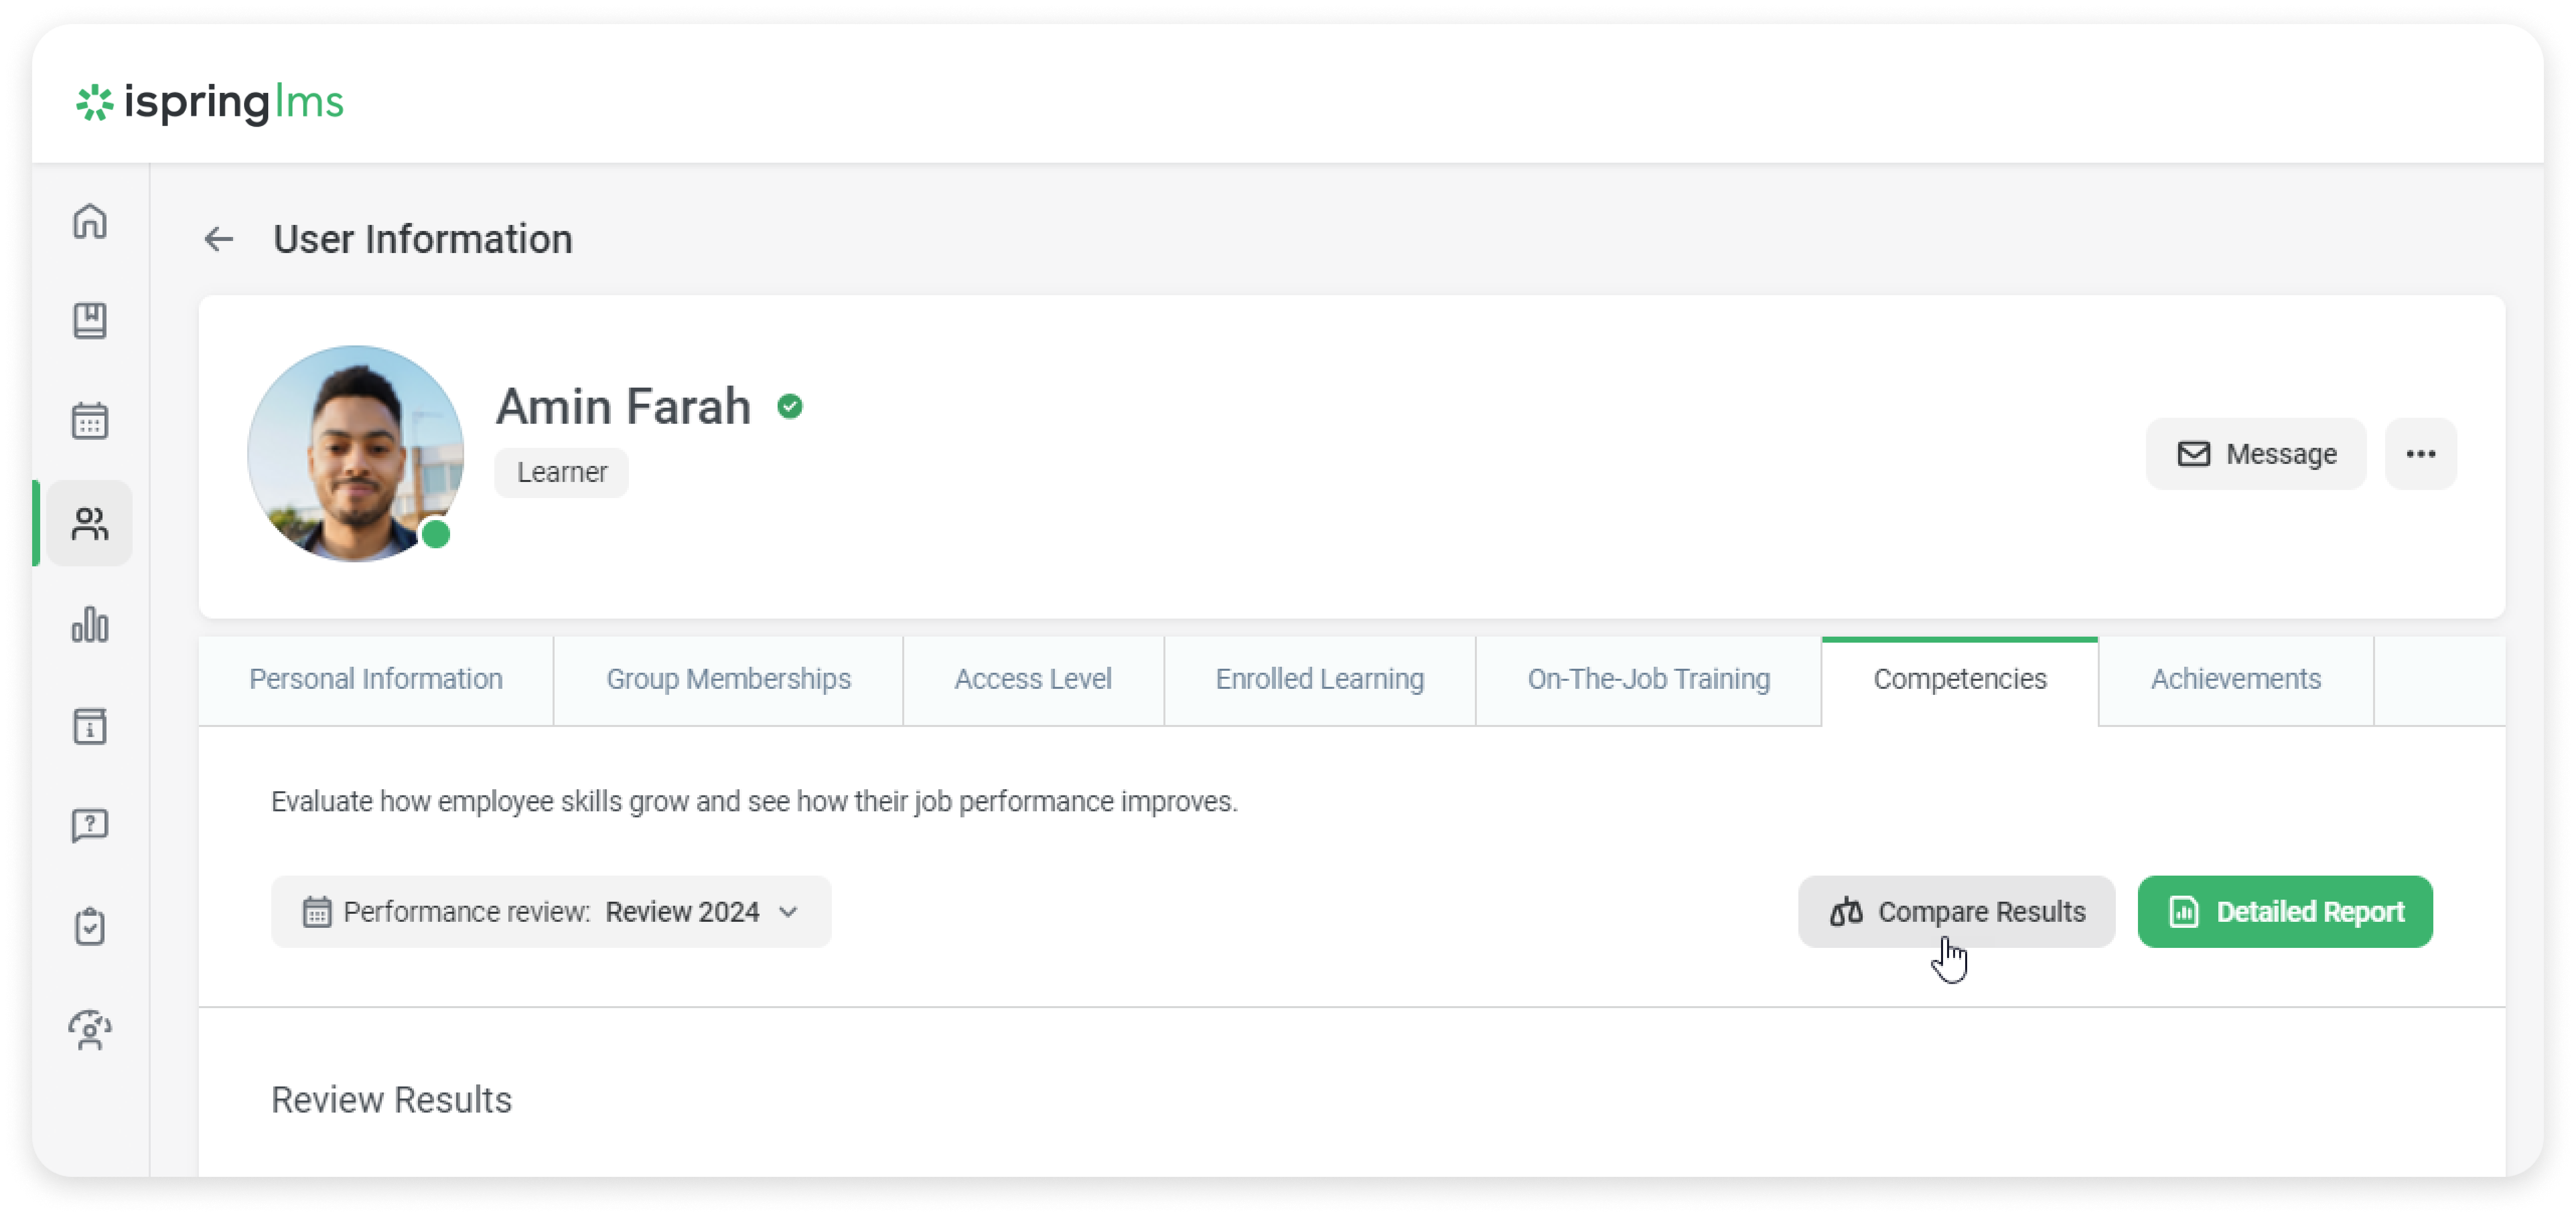Expand the Performance review dropdown

[x=551, y=911]
